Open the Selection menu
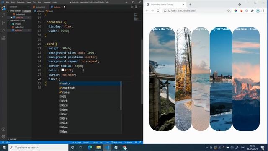This screenshot has height=151, width=268. point(21,2)
